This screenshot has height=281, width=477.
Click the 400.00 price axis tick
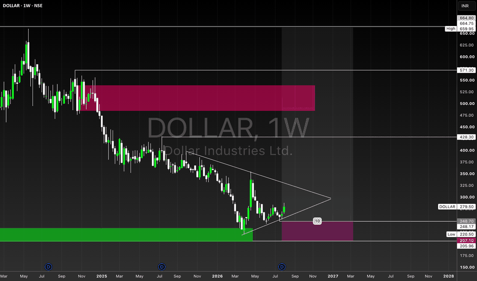coord(467,150)
